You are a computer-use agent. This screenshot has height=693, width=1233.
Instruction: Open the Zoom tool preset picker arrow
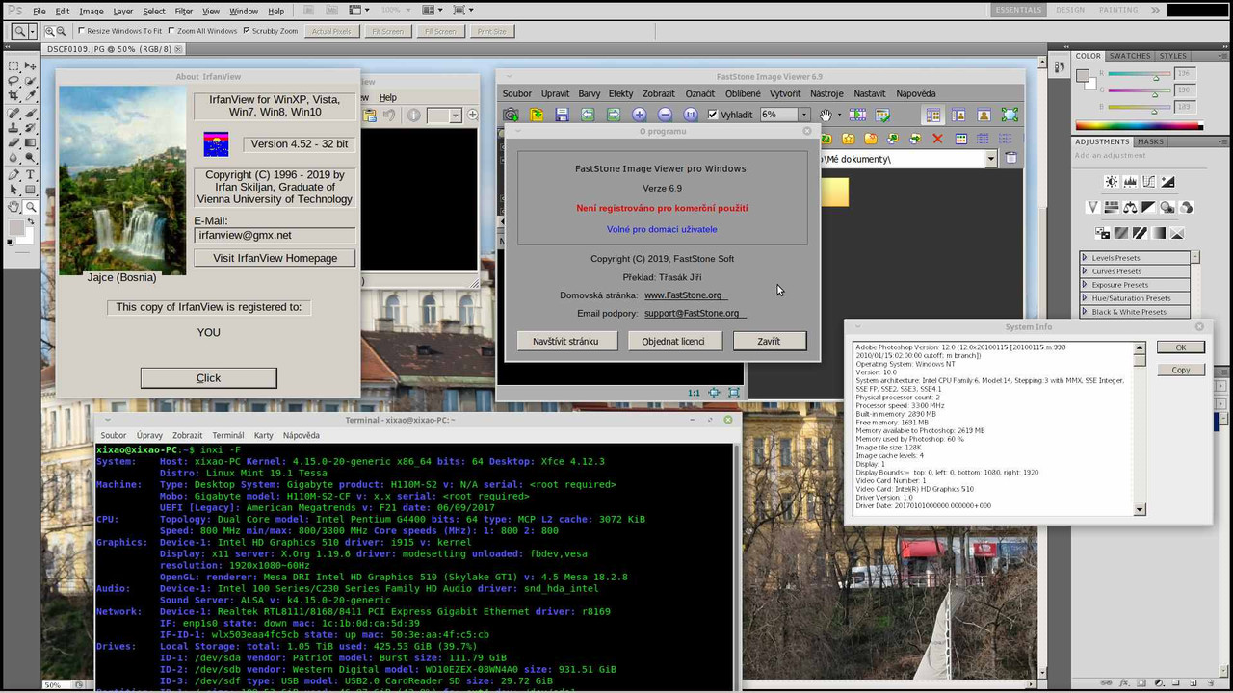tap(33, 32)
